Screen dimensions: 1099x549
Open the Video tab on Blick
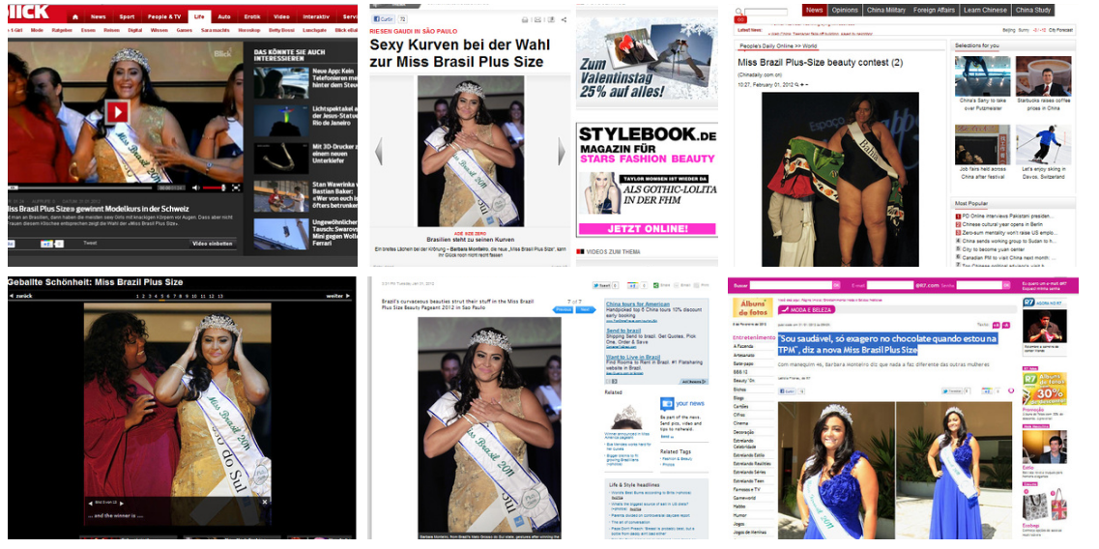click(x=281, y=16)
